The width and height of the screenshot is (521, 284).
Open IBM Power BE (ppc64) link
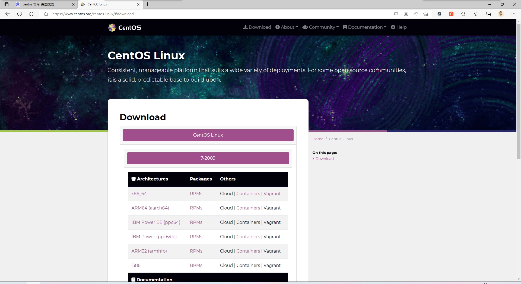156,222
